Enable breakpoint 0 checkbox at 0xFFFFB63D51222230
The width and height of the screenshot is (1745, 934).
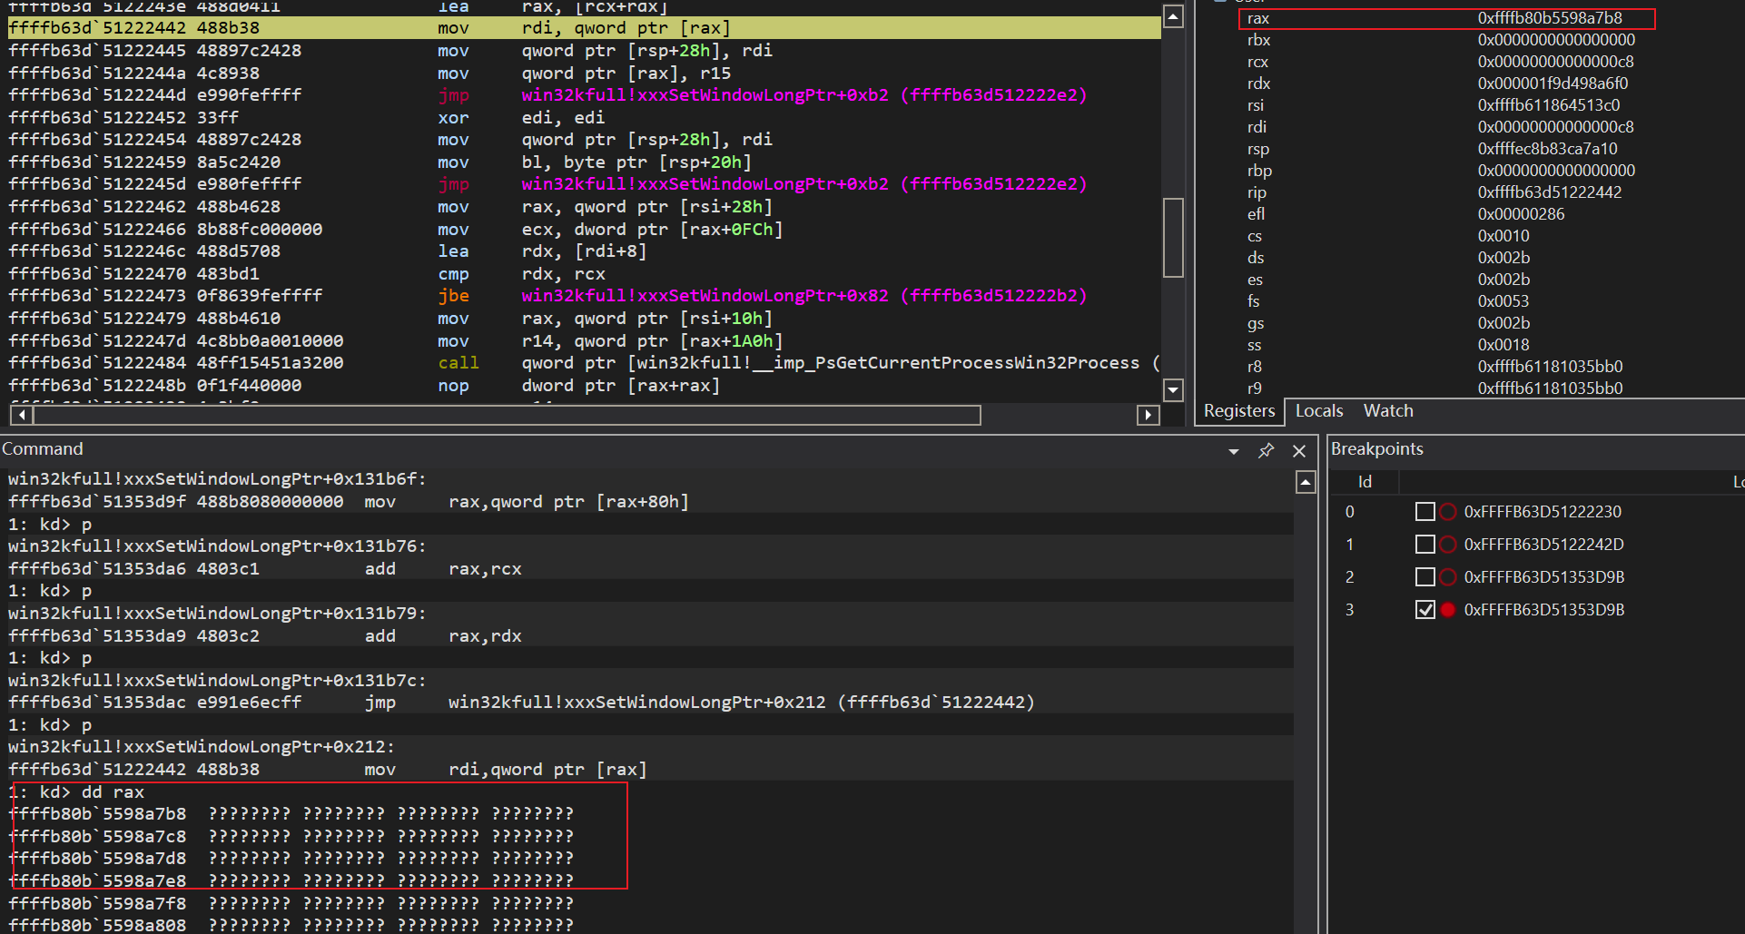[x=1425, y=512]
